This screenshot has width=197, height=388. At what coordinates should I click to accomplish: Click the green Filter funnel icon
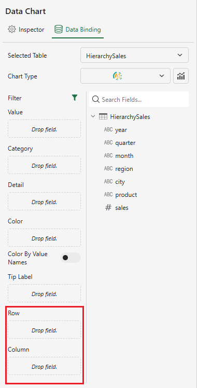click(x=75, y=98)
